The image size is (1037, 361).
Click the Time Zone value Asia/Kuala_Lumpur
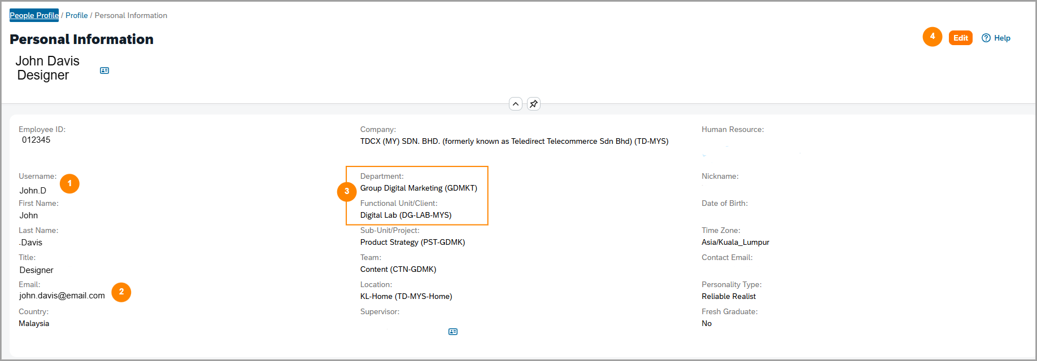(735, 242)
